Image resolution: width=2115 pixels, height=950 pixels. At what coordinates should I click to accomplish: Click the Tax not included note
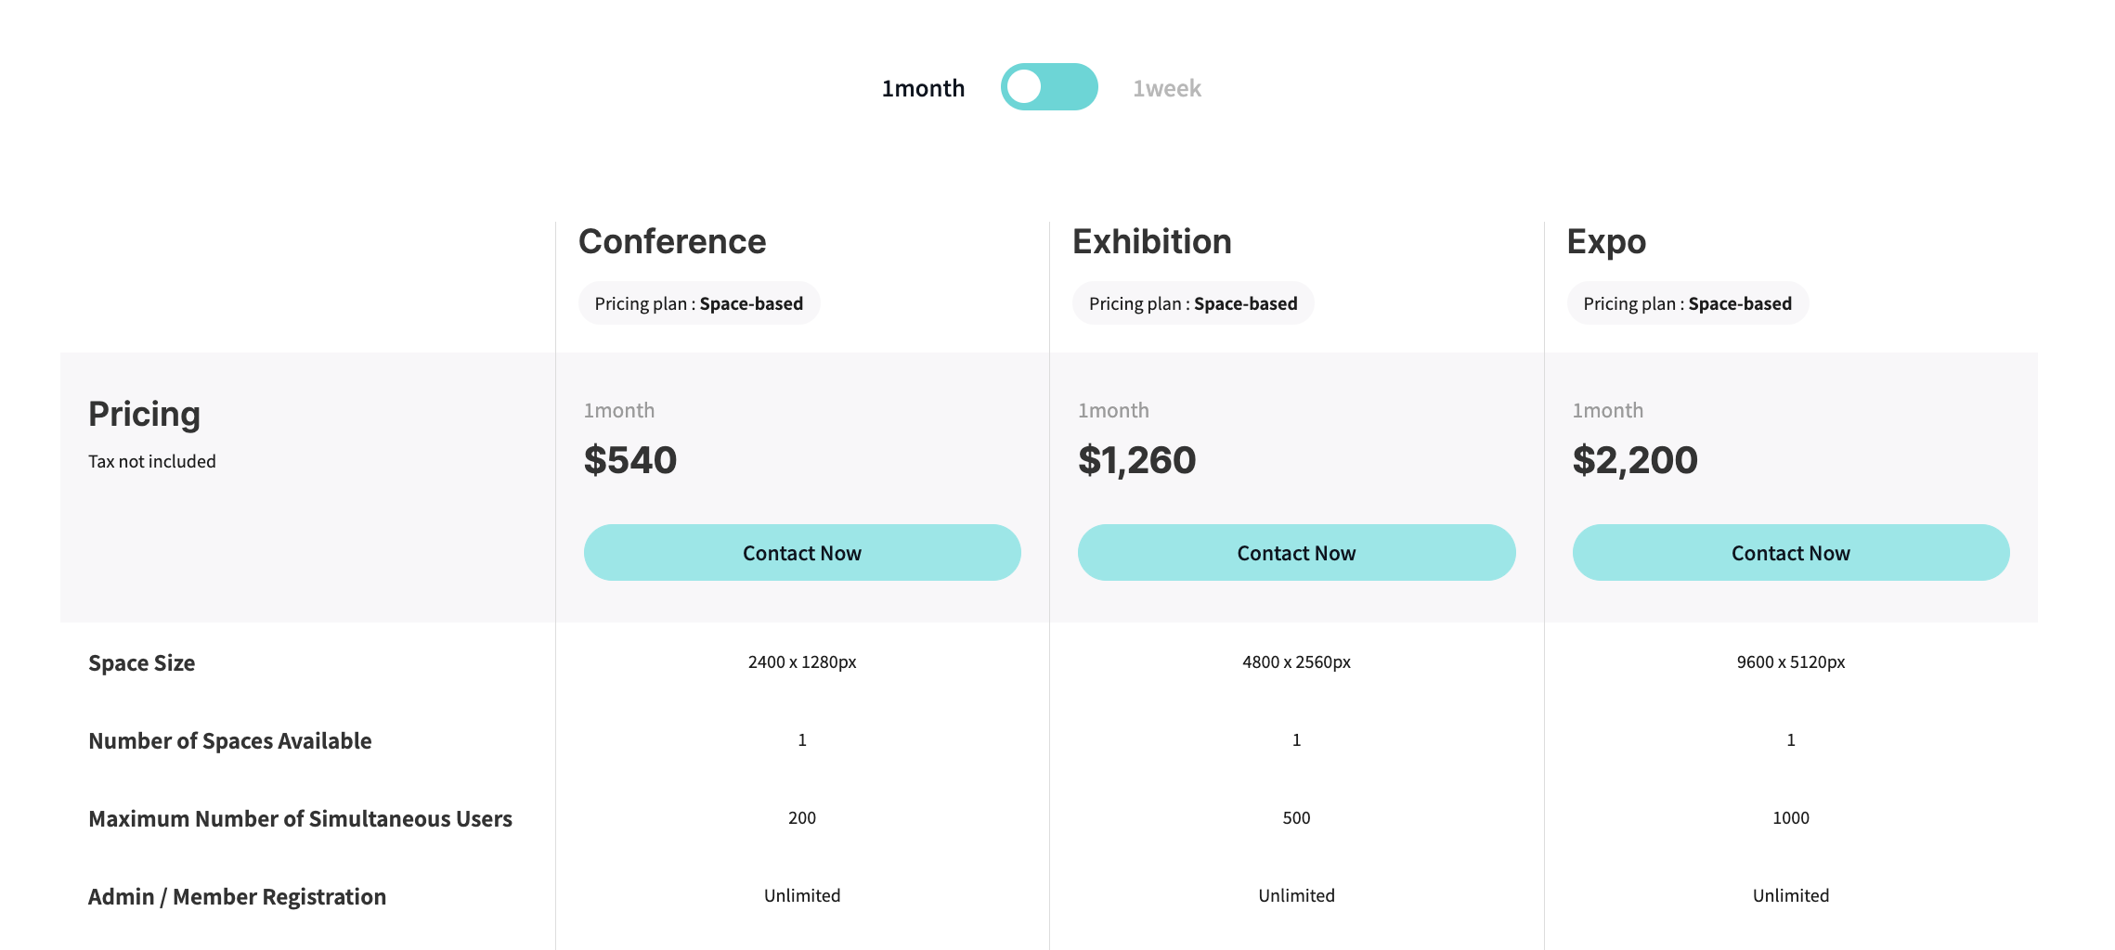click(x=152, y=461)
